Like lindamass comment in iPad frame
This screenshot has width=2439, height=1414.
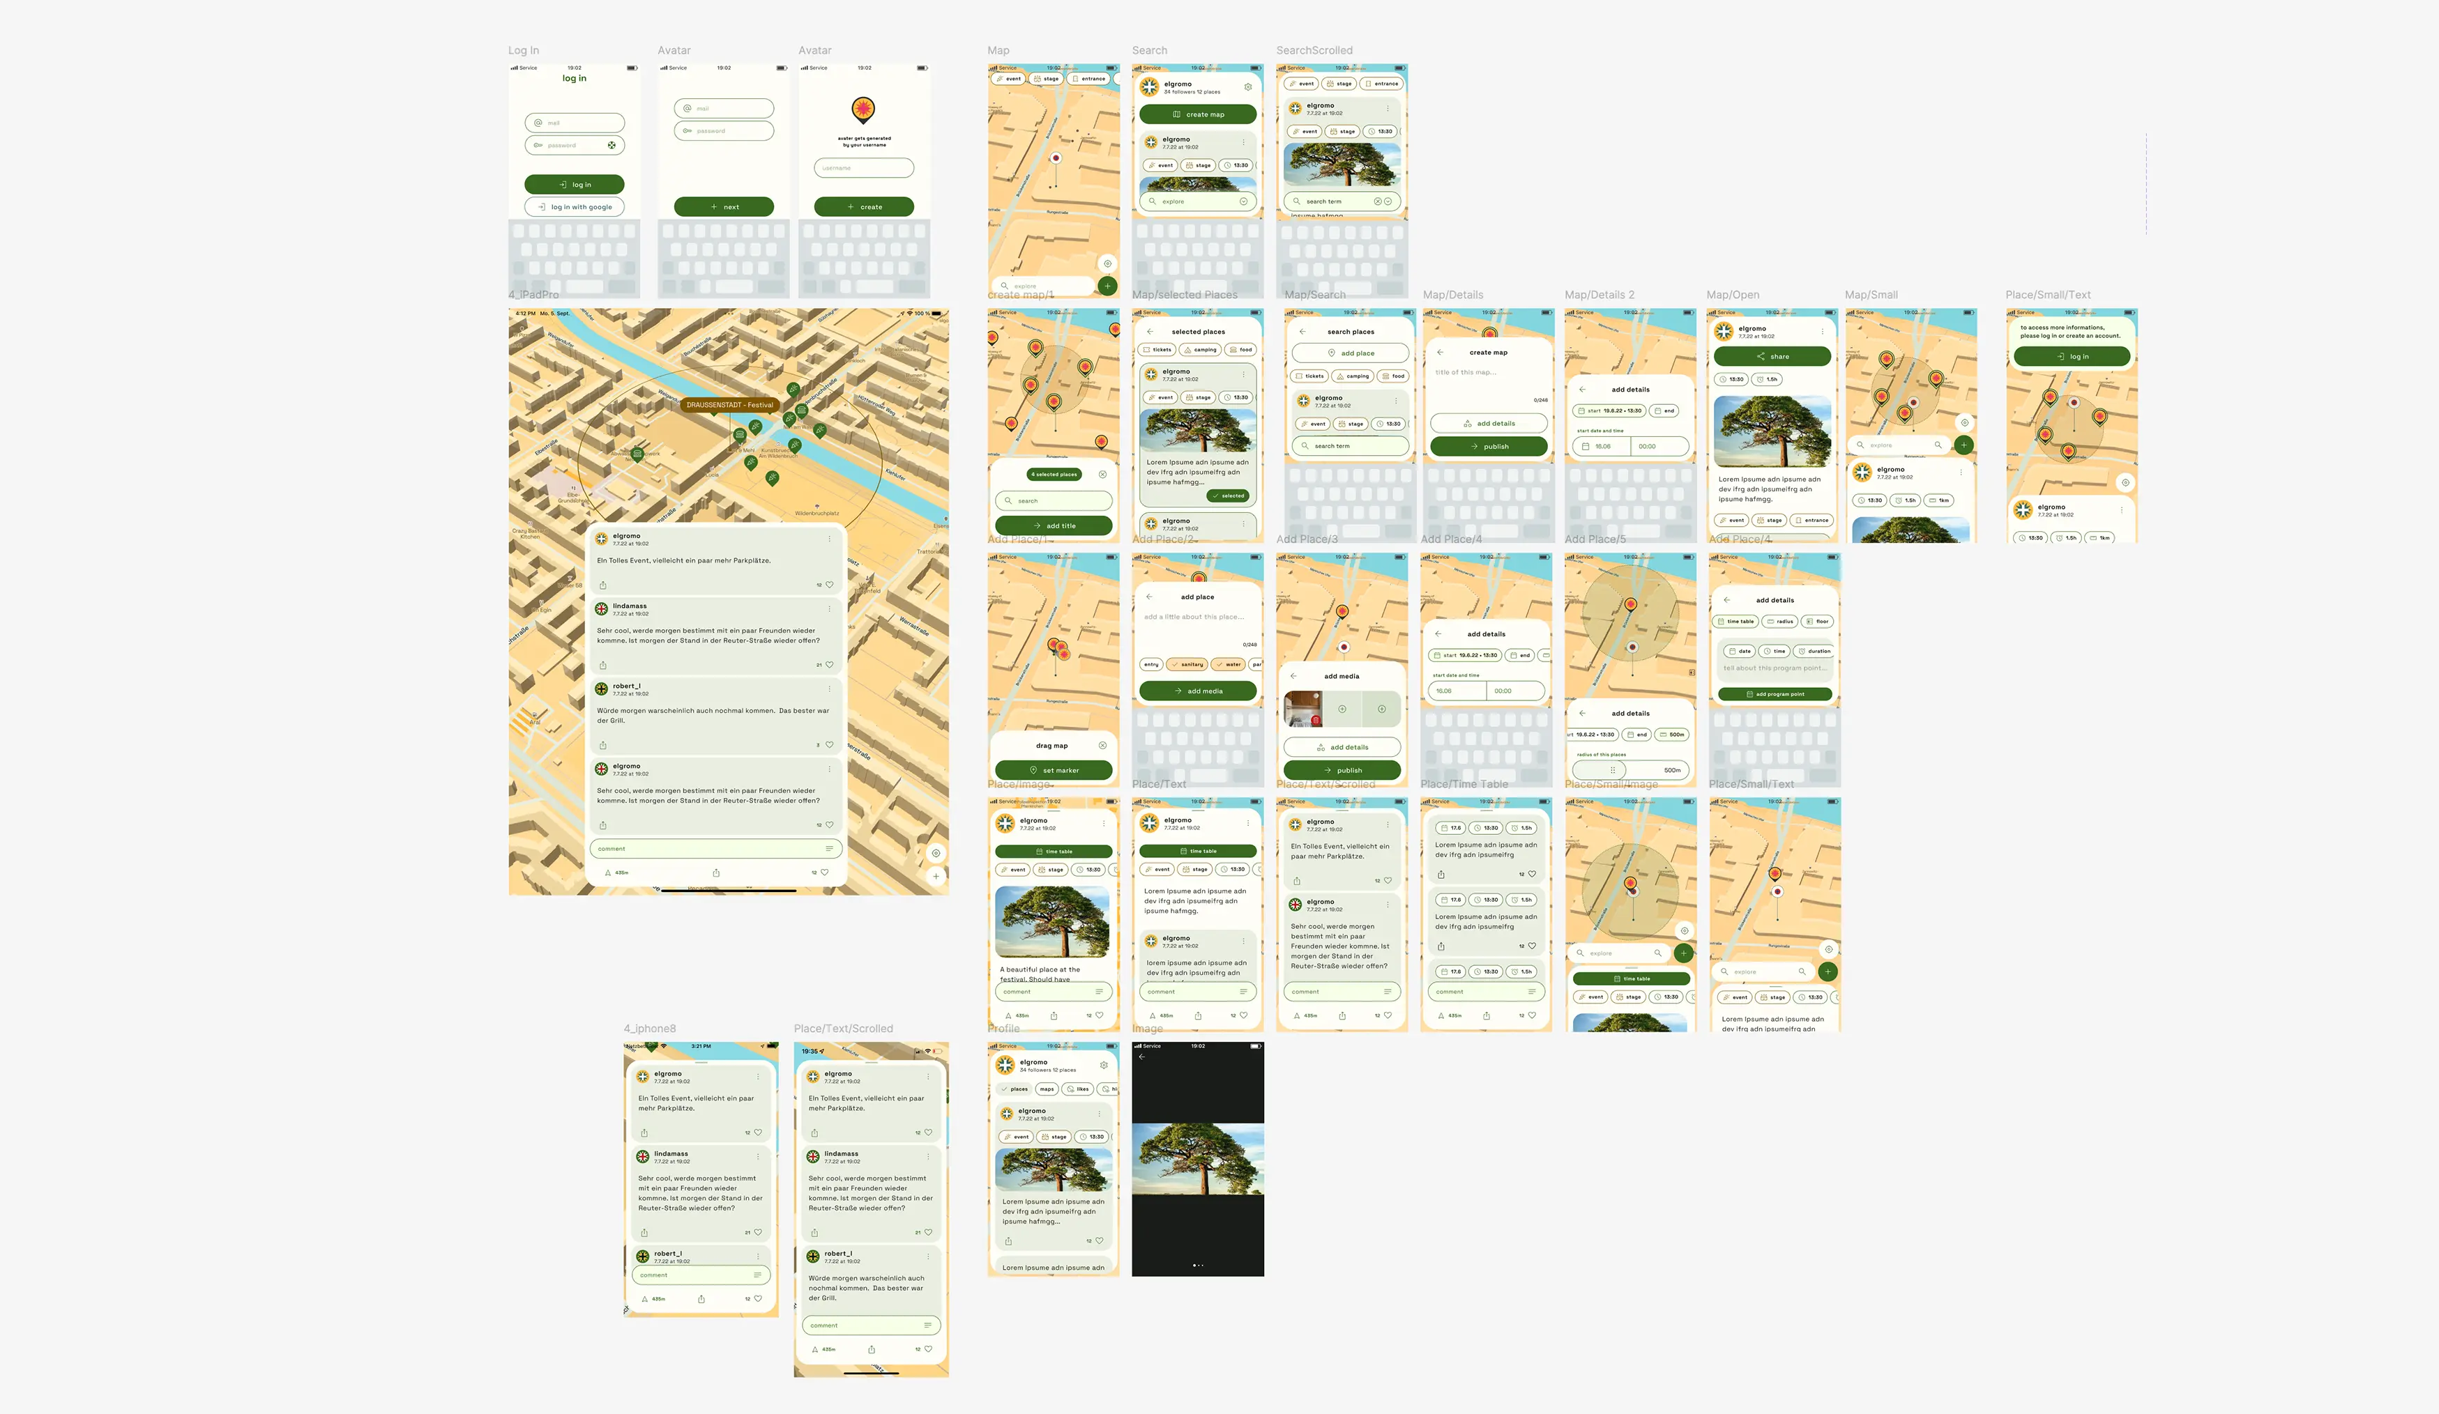coord(830,664)
